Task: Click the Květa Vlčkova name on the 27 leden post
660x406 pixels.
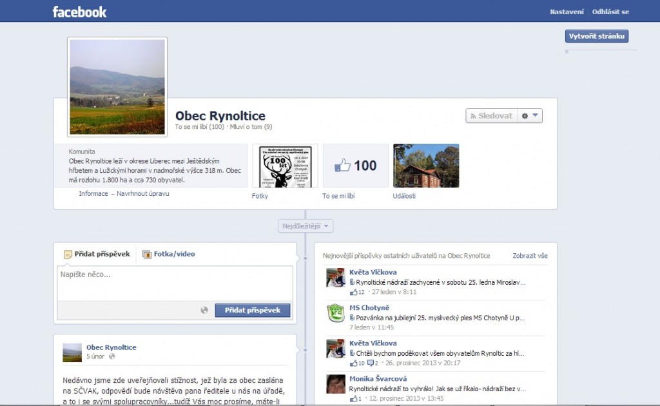Action: 373,272
